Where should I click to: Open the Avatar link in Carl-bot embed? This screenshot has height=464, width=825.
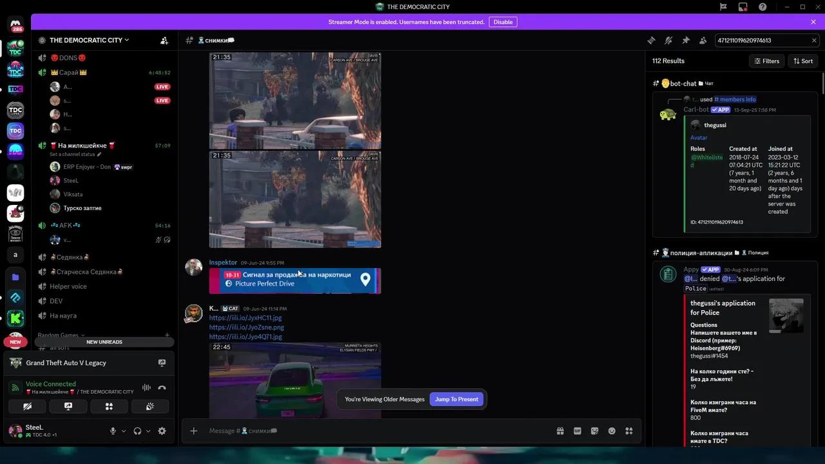point(699,137)
